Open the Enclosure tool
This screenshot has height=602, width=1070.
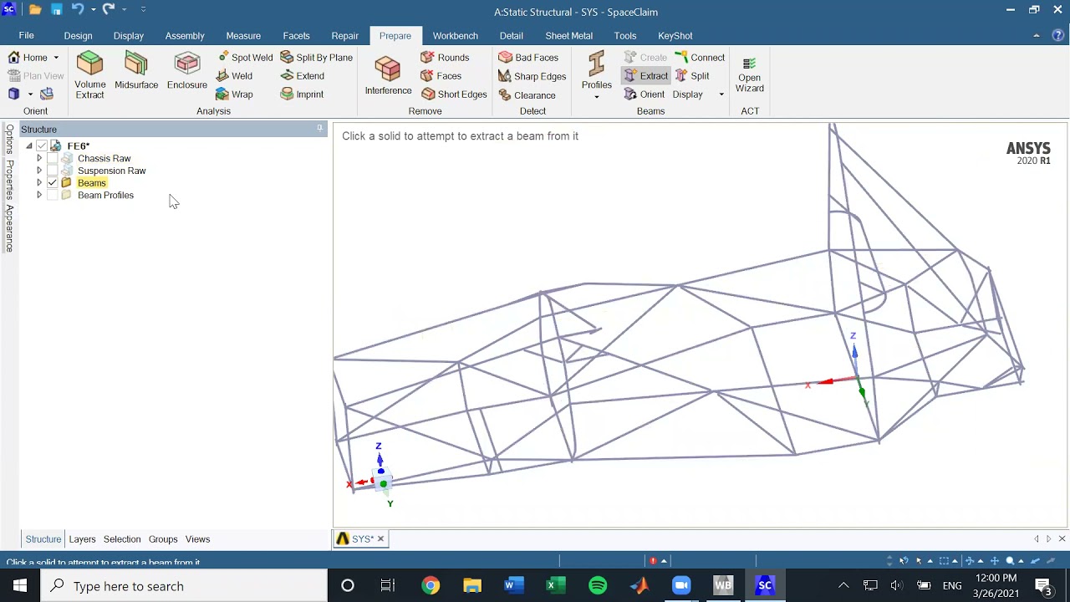point(187,70)
